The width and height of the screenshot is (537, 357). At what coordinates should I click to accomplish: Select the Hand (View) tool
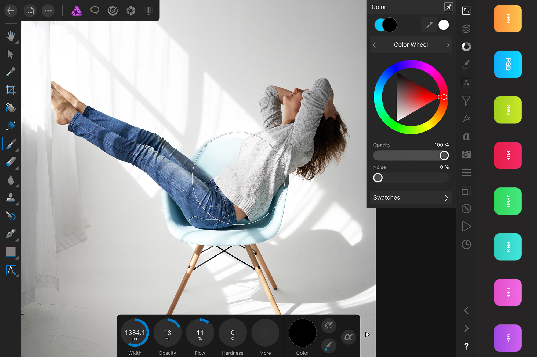[x=10, y=36]
